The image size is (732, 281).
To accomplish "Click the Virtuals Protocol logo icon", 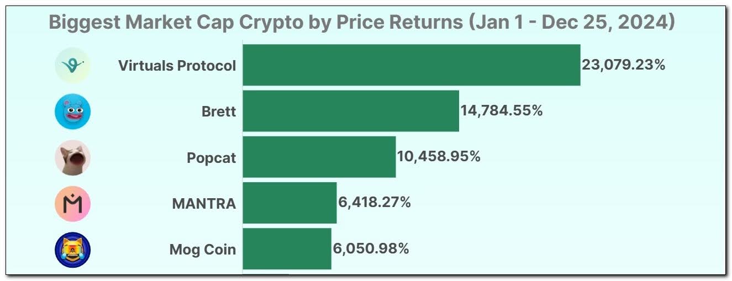I will pyautogui.click(x=72, y=66).
